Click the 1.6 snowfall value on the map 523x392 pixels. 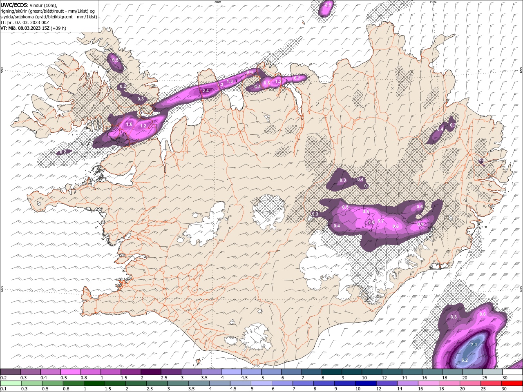(129, 124)
